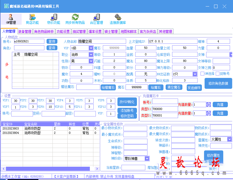Click the 清空魔石 button
The image size is (233, 180).
(174, 87)
